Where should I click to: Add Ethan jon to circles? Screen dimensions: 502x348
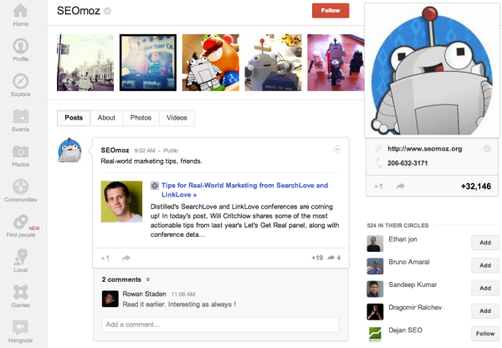click(x=484, y=243)
